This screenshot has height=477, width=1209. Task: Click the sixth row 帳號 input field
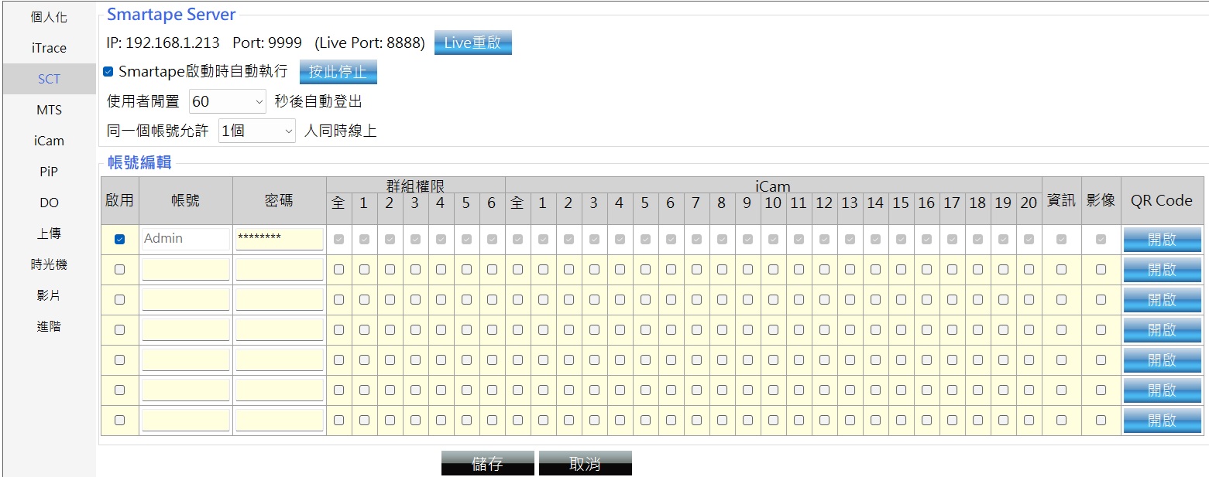point(186,390)
